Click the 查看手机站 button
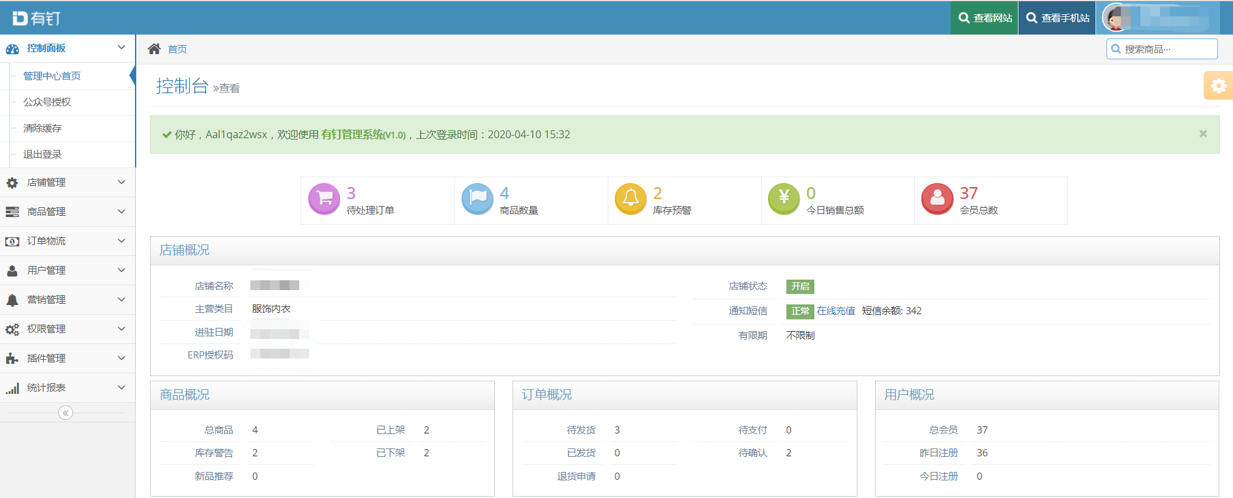Viewport: 1233px width, 498px height. (x=1058, y=18)
